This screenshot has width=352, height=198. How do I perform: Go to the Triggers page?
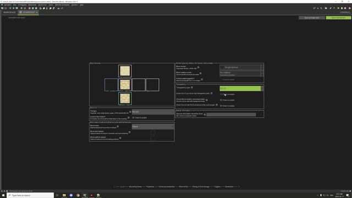click(x=217, y=186)
